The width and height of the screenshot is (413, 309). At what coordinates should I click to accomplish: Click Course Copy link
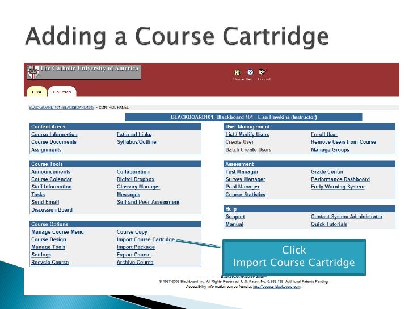tap(132, 232)
